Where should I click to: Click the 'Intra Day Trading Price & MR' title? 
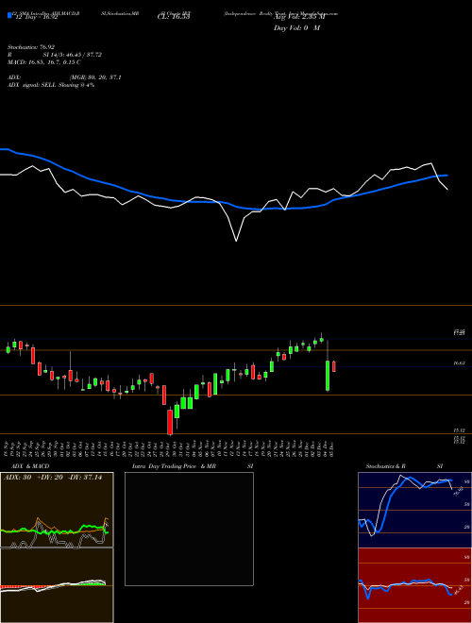[174, 466]
